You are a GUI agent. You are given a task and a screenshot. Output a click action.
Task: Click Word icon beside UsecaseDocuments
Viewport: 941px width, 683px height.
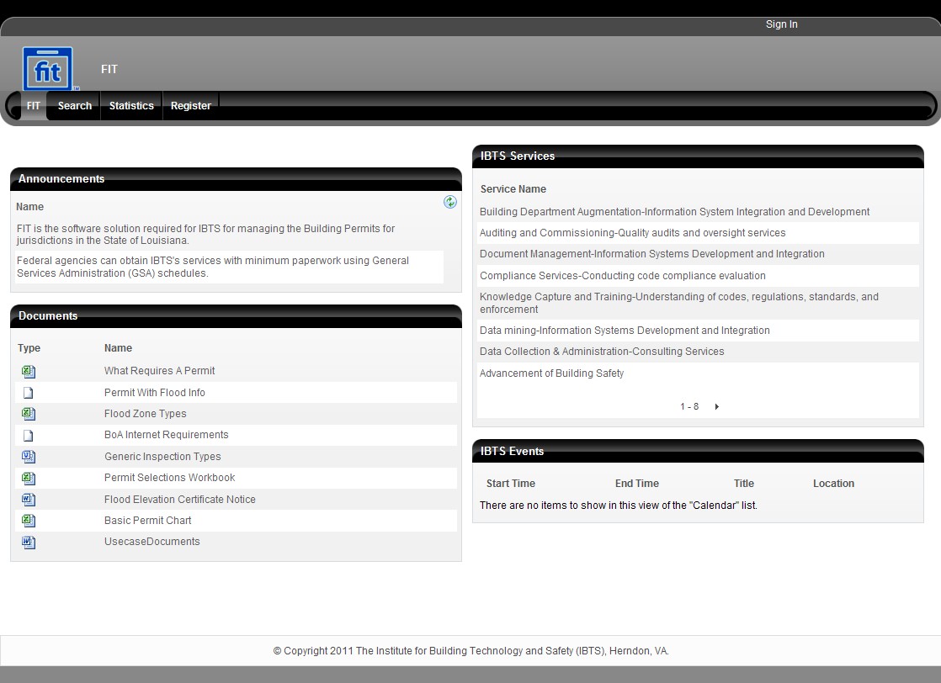point(29,543)
